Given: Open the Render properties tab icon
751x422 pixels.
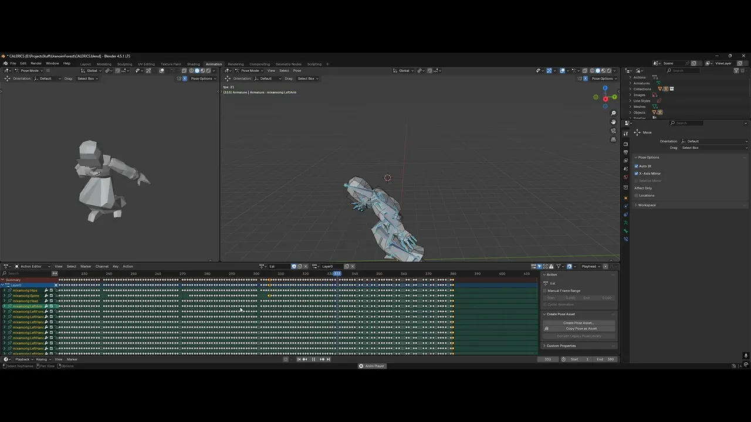Looking at the screenshot, I should 625,144.
